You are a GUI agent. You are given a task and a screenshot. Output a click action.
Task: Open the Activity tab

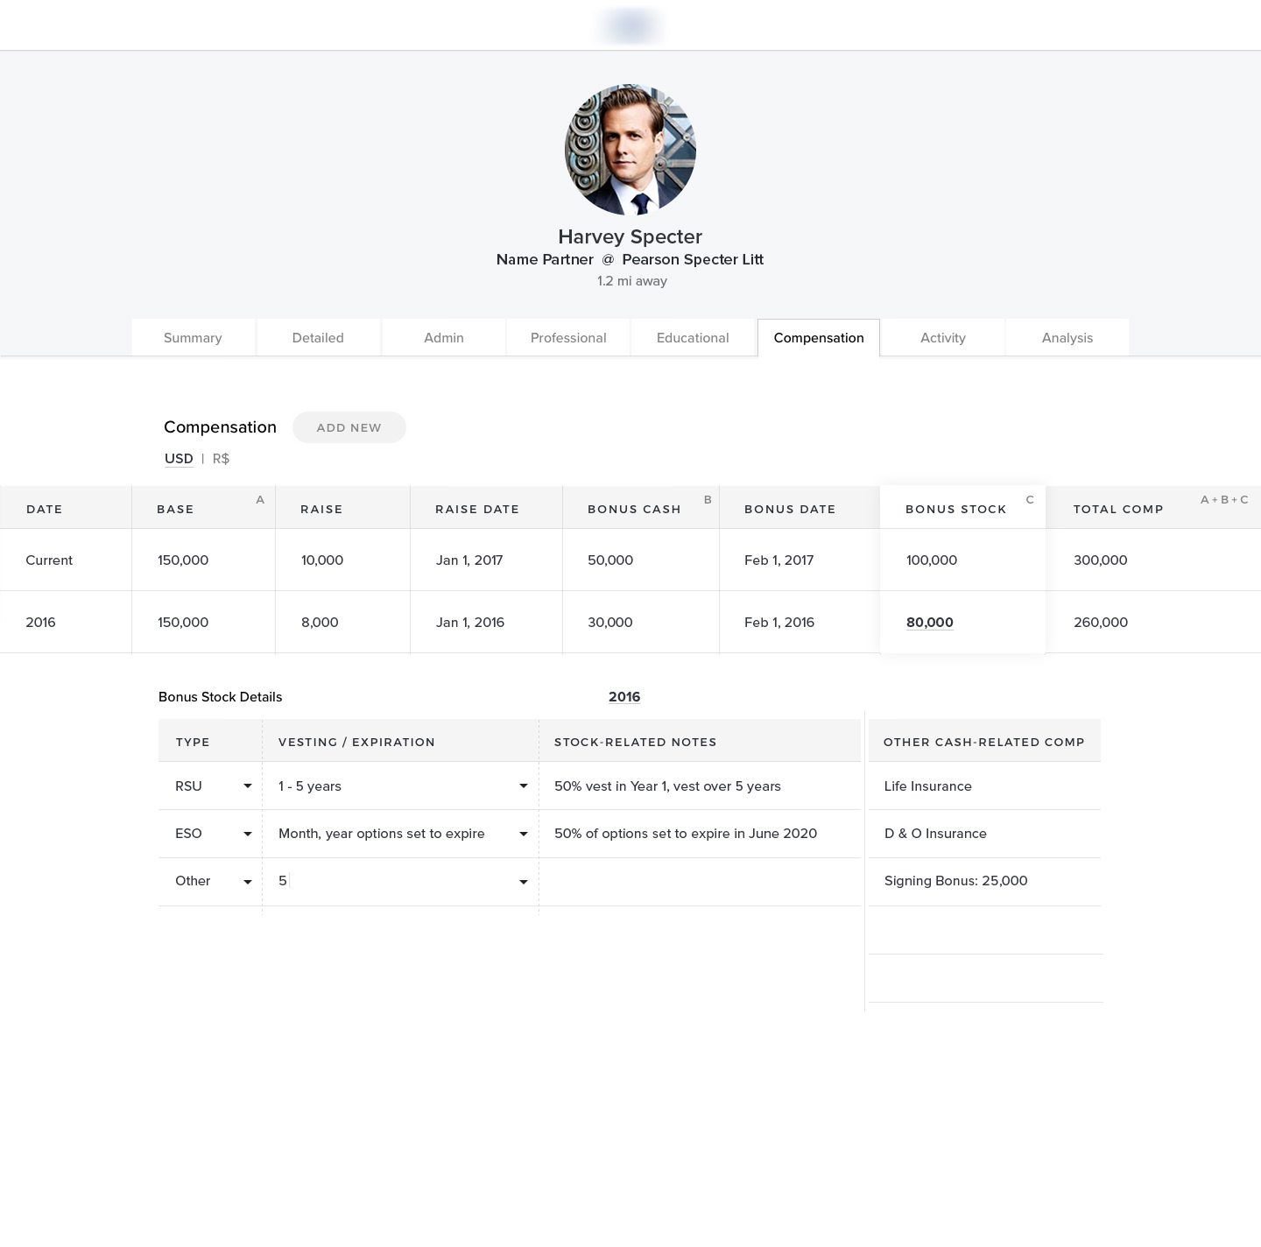pyautogui.click(x=943, y=338)
